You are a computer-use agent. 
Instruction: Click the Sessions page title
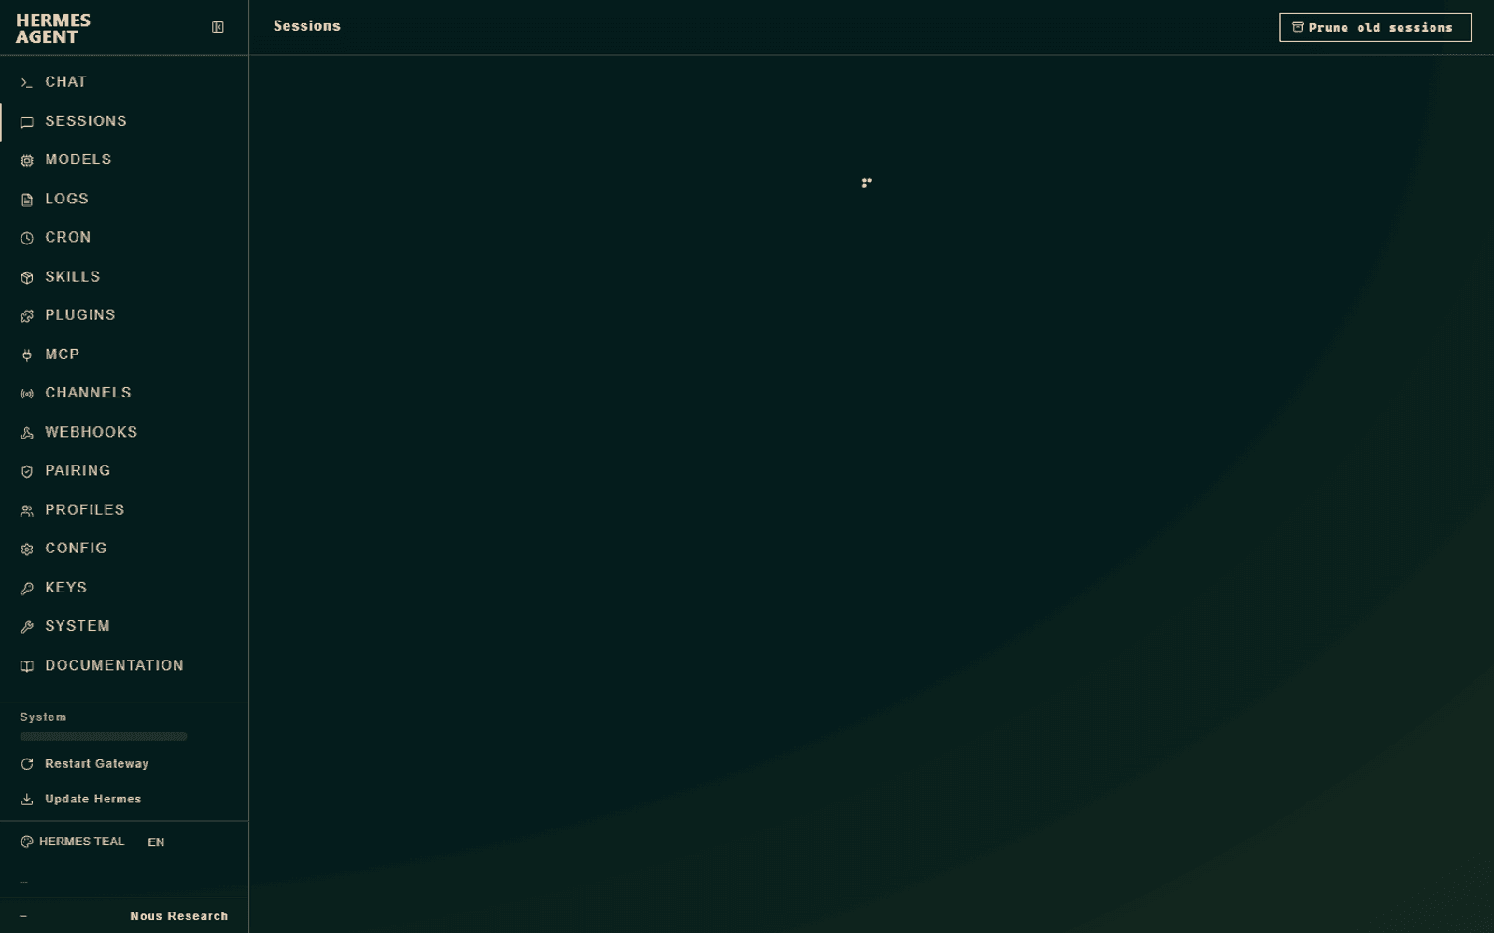(307, 26)
